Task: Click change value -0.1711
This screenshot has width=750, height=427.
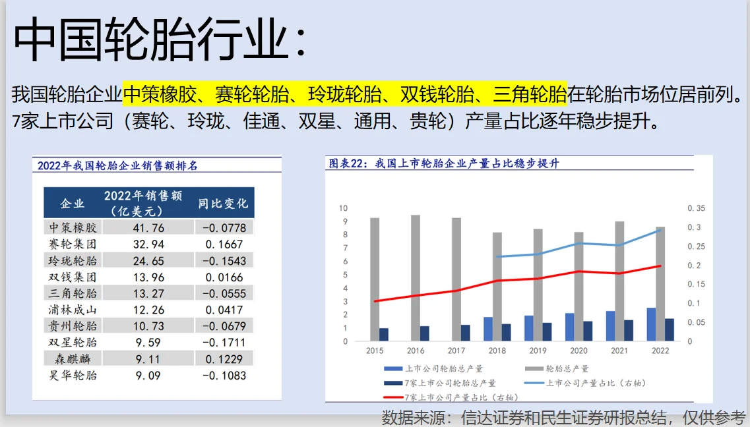Action: [224, 343]
